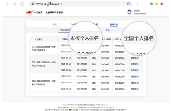Click the police badge icon in footer

70,110
